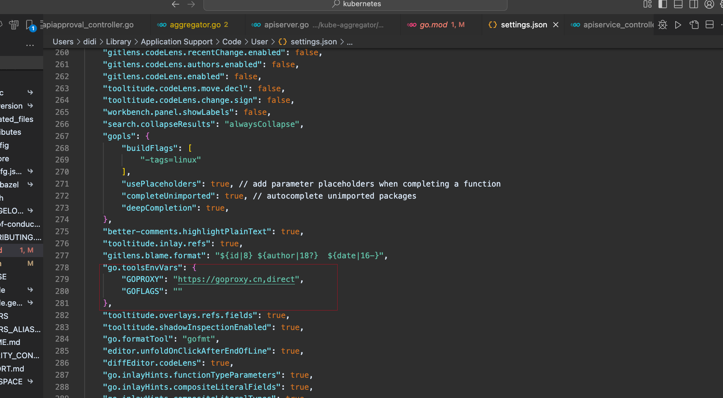Select the ibutes item in explorer
This screenshot has height=398, width=723.
tap(11, 132)
